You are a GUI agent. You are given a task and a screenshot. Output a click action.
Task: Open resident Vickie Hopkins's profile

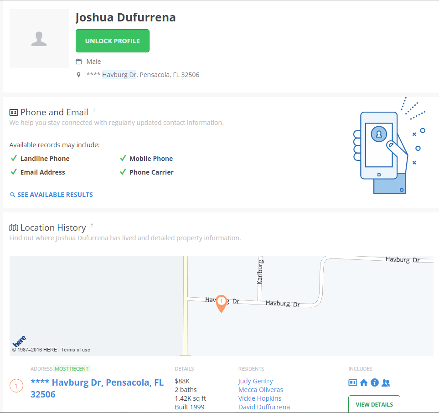[x=260, y=398]
